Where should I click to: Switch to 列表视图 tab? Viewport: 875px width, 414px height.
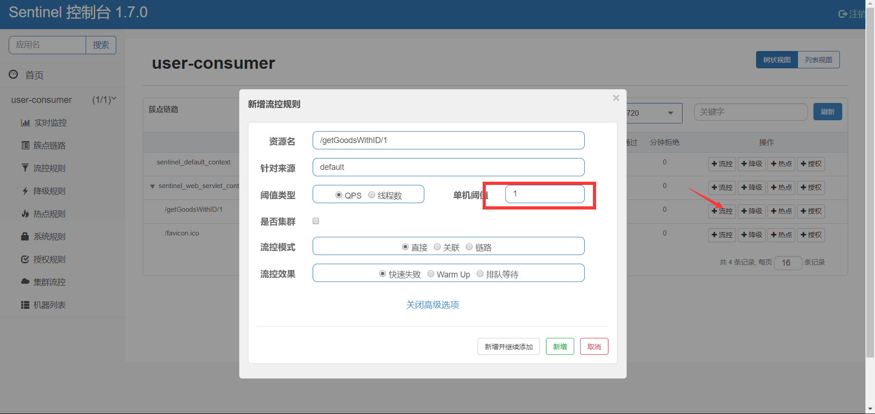click(x=818, y=60)
